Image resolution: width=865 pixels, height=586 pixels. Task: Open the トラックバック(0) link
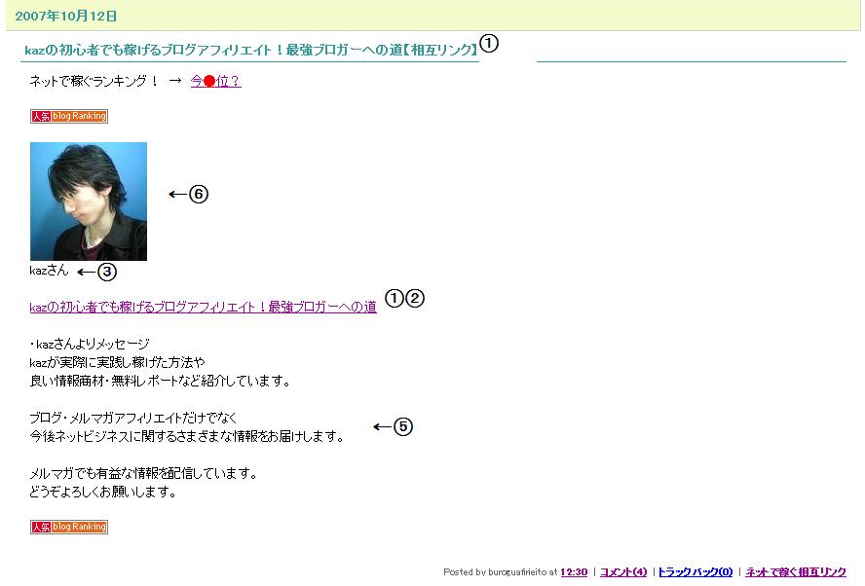tap(696, 572)
